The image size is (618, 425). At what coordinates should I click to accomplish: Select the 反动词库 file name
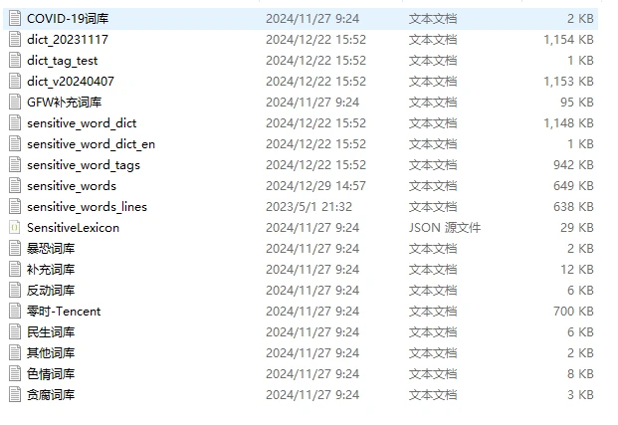point(51,291)
